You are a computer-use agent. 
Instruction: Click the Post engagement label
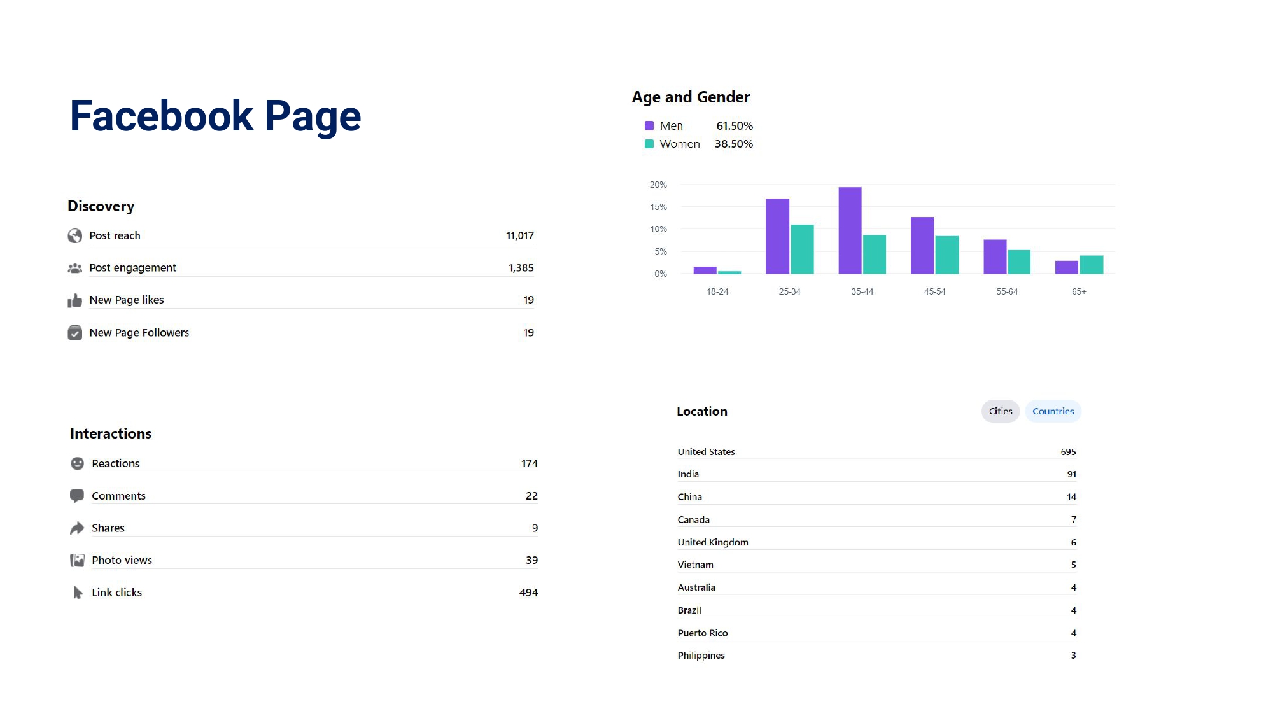pos(132,268)
